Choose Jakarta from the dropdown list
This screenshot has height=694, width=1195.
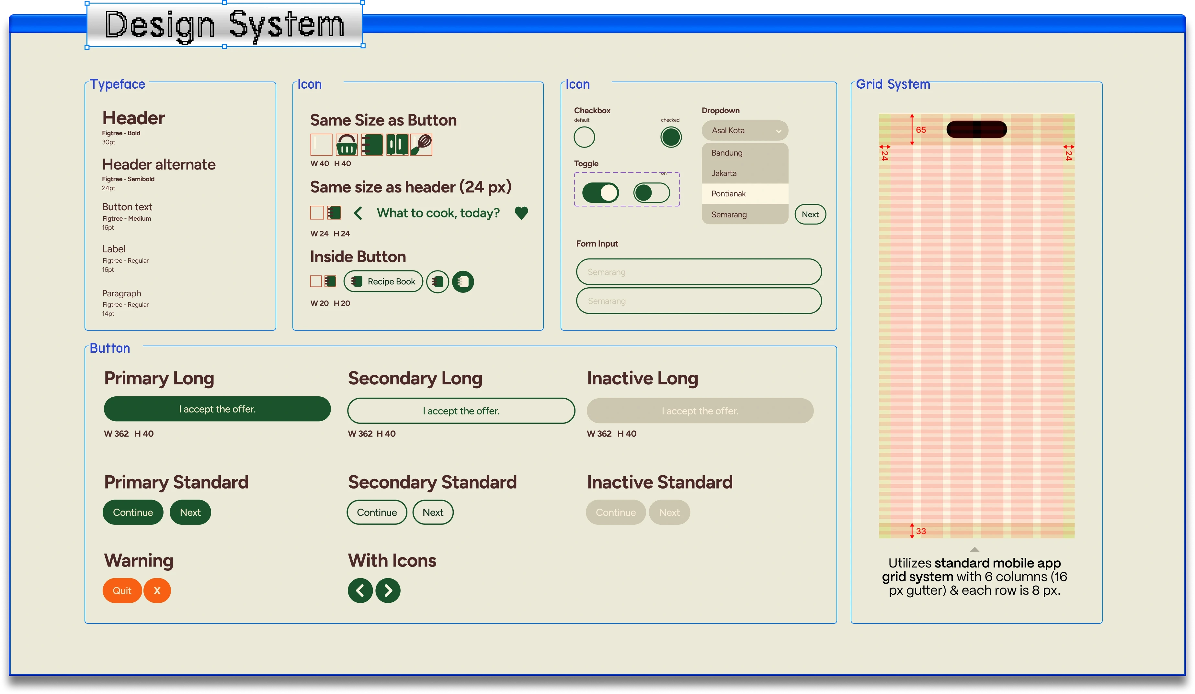(745, 173)
